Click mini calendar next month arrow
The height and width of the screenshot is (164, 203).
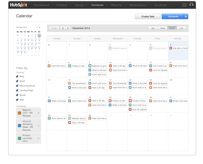click(40, 27)
